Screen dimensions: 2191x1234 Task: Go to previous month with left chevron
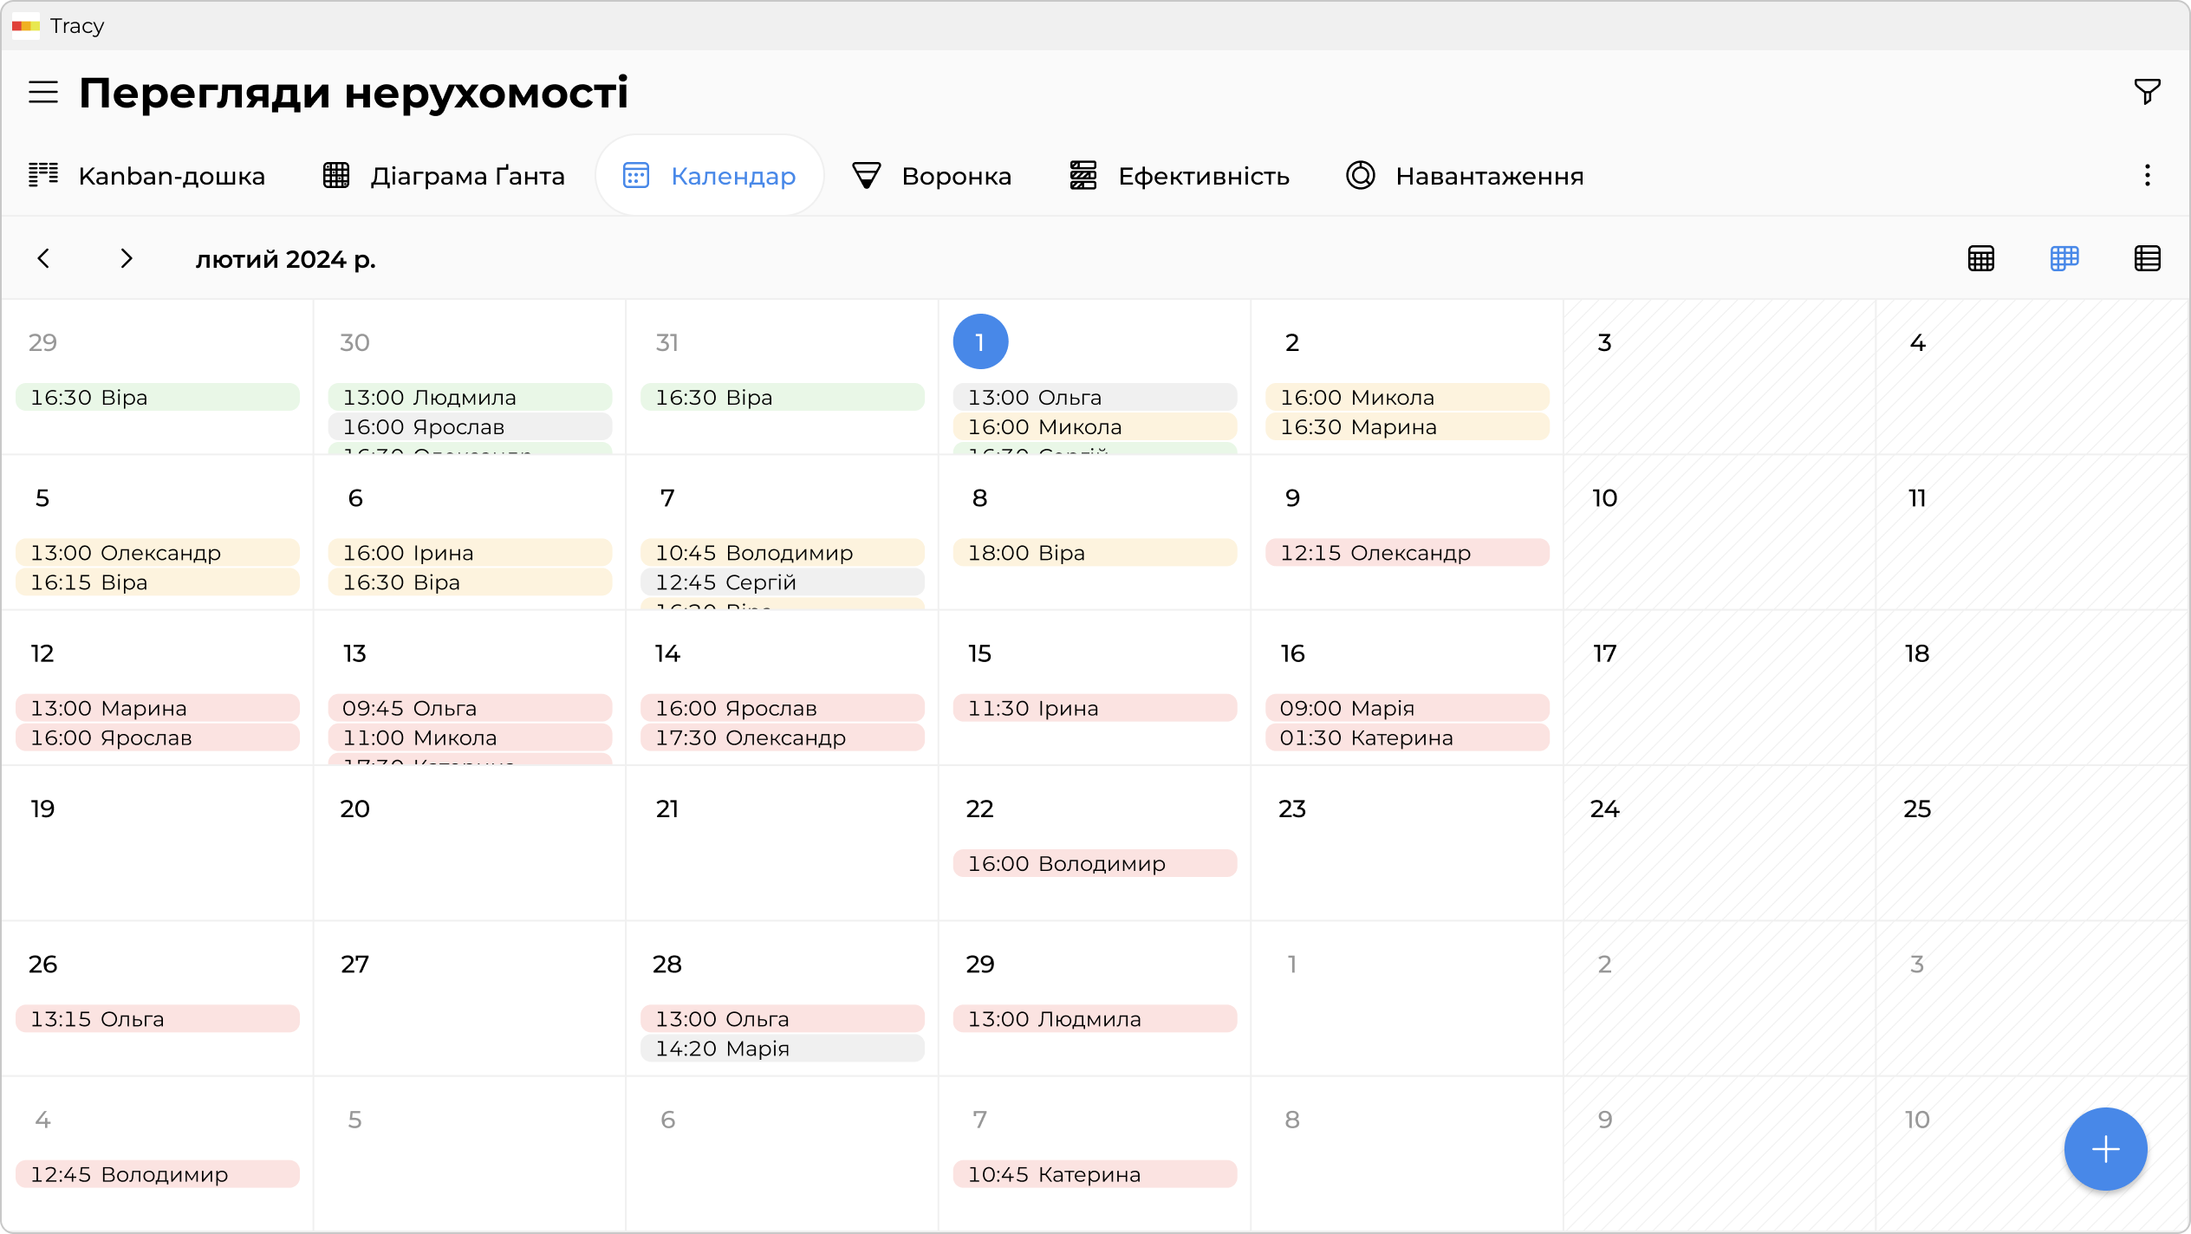(43, 258)
